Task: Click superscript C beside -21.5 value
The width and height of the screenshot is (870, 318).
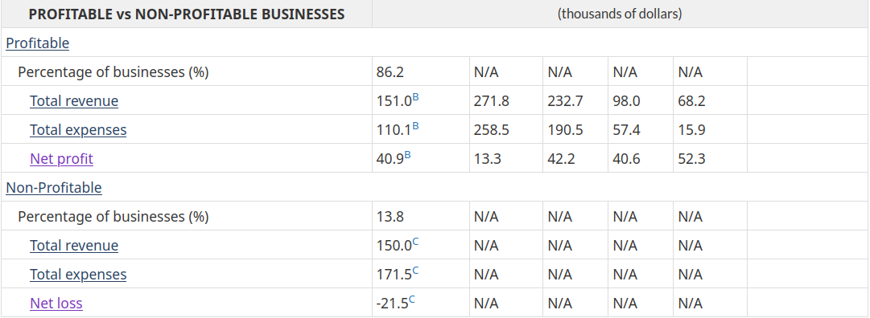Action: (x=412, y=299)
